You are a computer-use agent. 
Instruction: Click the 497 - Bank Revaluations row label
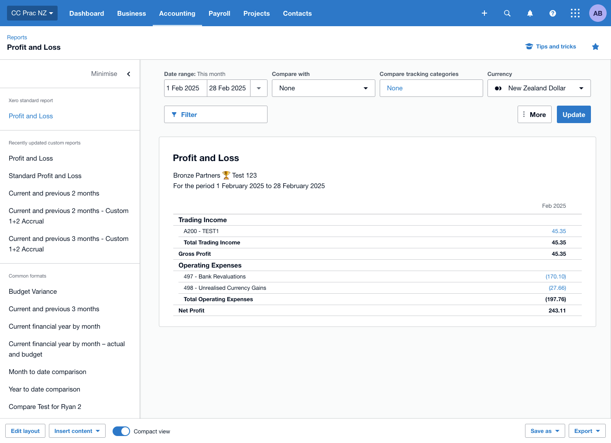pyautogui.click(x=215, y=277)
